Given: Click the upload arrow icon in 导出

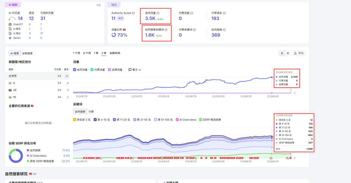Looking at the screenshot, I should click(295, 53).
